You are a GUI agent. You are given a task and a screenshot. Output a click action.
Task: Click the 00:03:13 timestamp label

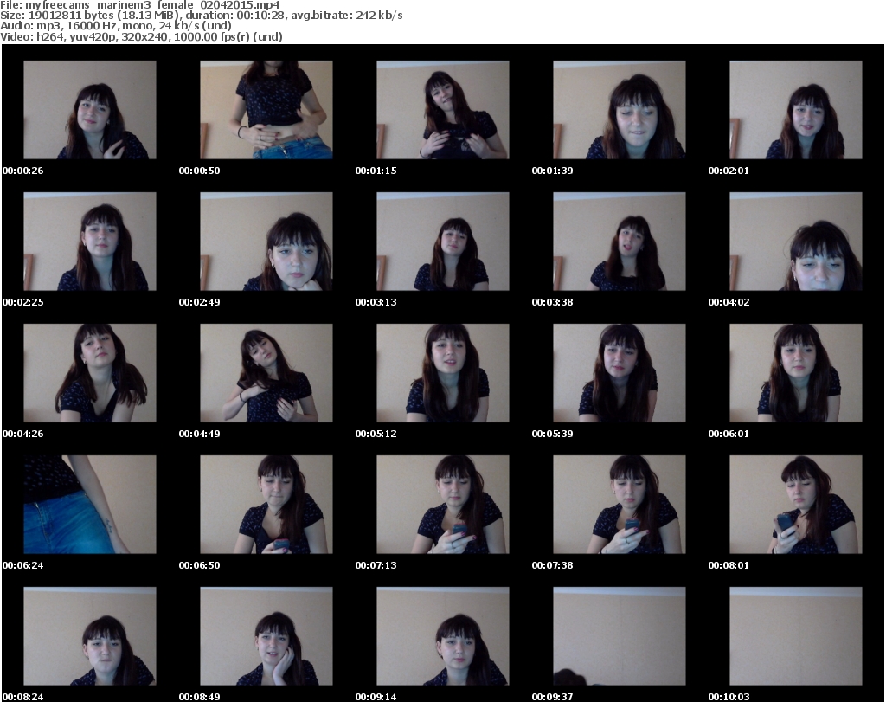[376, 302]
